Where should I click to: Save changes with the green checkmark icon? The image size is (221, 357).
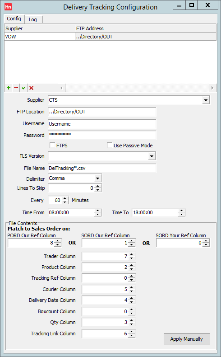click(x=23, y=88)
